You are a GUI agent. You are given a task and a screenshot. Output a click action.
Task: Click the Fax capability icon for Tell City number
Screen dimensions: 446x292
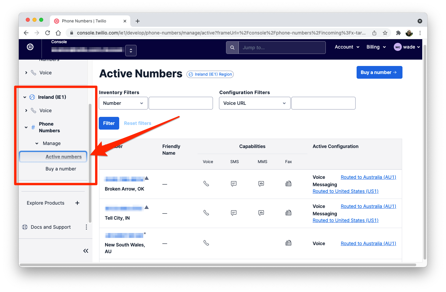(x=288, y=213)
